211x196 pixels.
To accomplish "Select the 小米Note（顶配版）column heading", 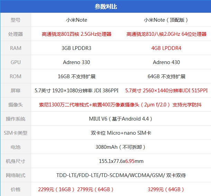I will point(166,20).
